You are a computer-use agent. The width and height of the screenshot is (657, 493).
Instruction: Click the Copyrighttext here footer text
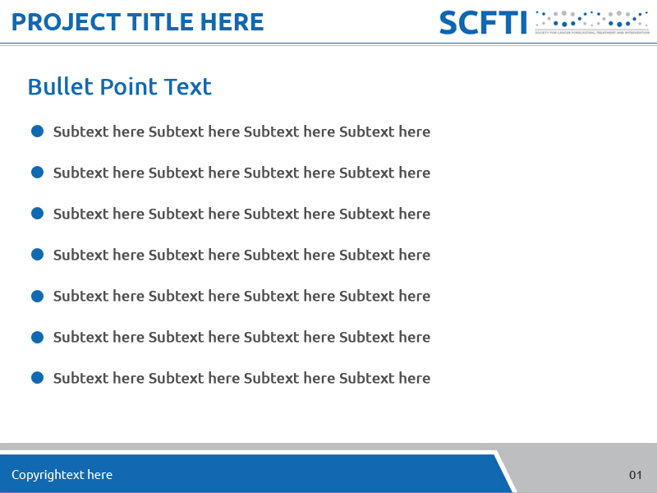62,475
